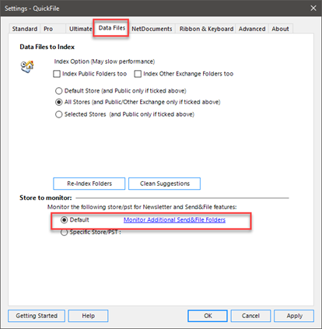The height and width of the screenshot is (329, 322).
Task: Click the Re-Index Folders button
Action: point(89,184)
